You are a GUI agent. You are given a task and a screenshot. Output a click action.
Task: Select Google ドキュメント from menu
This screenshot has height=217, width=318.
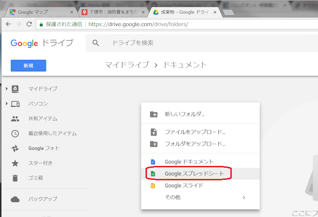(200, 162)
